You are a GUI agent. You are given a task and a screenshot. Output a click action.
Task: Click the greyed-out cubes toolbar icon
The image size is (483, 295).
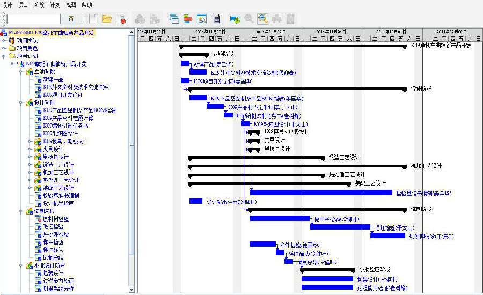coord(140,19)
